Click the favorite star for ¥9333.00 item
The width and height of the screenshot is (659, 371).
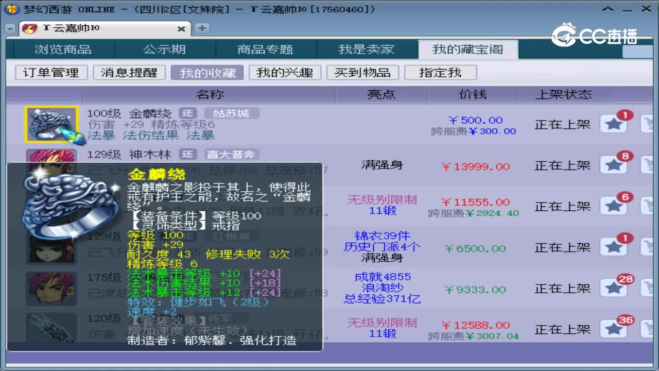tap(614, 289)
